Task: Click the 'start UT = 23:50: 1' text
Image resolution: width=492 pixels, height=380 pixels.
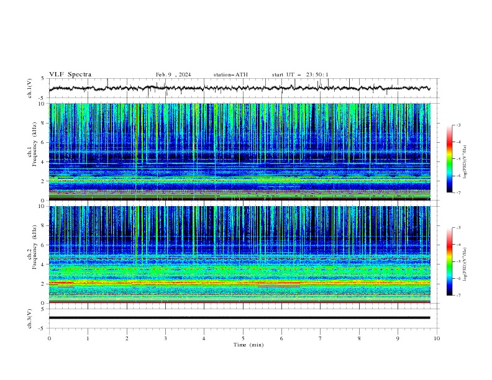Action: pos(300,75)
